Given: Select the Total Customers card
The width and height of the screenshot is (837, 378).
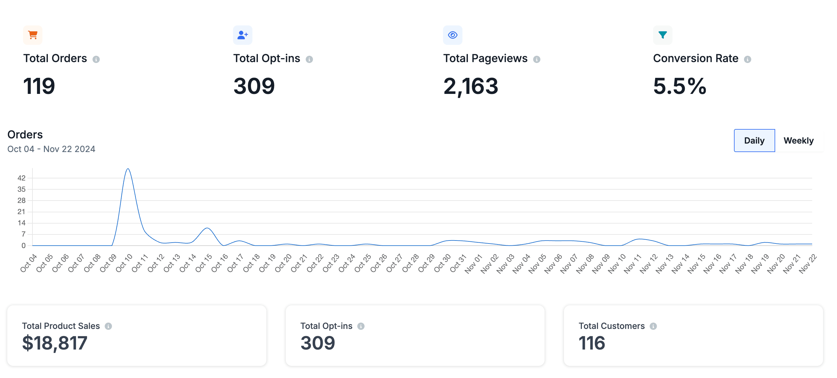Looking at the screenshot, I should (x=693, y=335).
